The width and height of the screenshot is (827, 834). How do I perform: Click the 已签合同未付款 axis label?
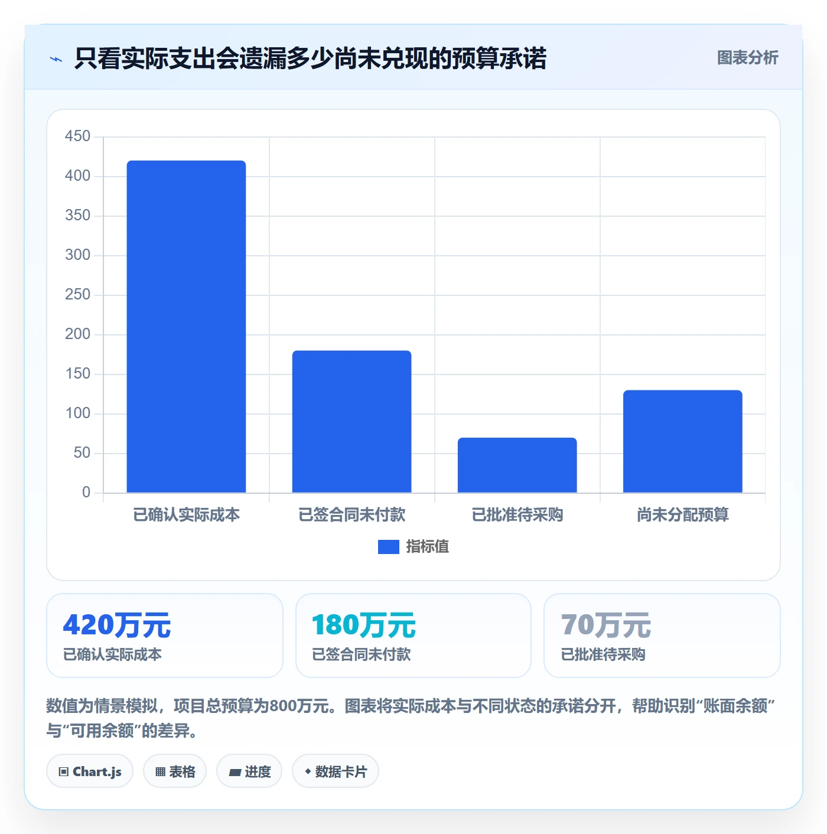tap(351, 514)
